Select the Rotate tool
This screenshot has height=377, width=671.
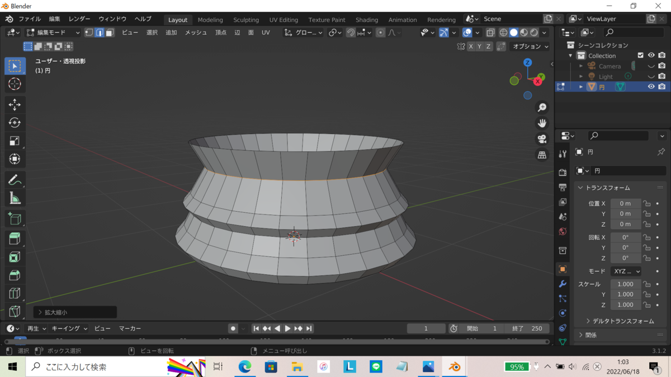15,123
